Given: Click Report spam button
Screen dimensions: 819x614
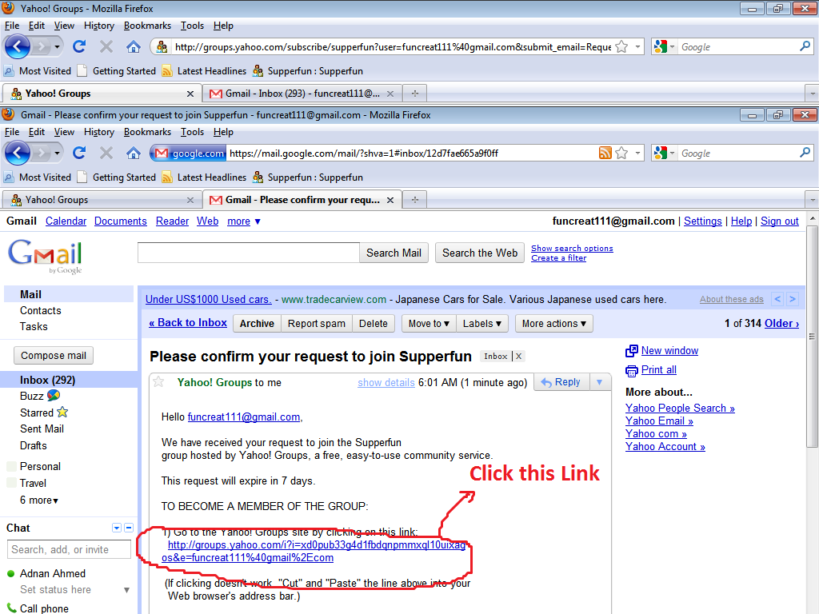Looking at the screenshot, I should tap(317, 323).
